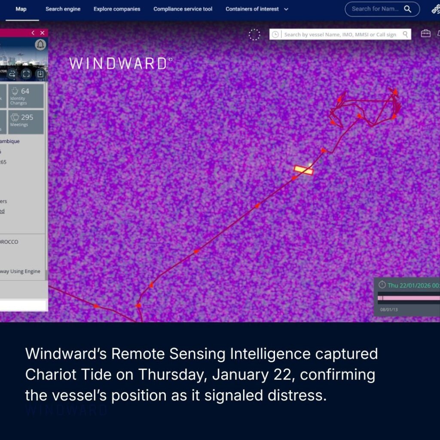Click the 'ROCCO' destination text
440x440 pixels.
click(x=9, y=242)
